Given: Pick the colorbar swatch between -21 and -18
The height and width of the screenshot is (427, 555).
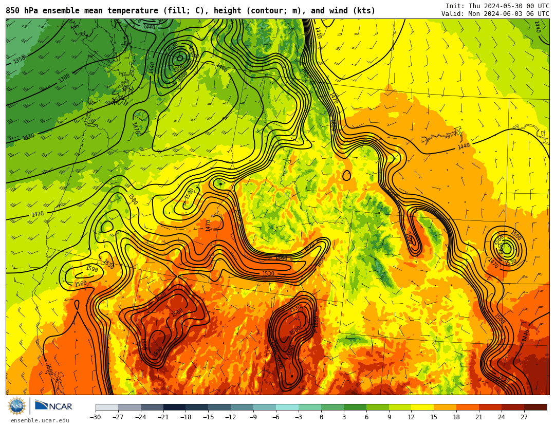Looking at the screenshot, I should point(175,407).
